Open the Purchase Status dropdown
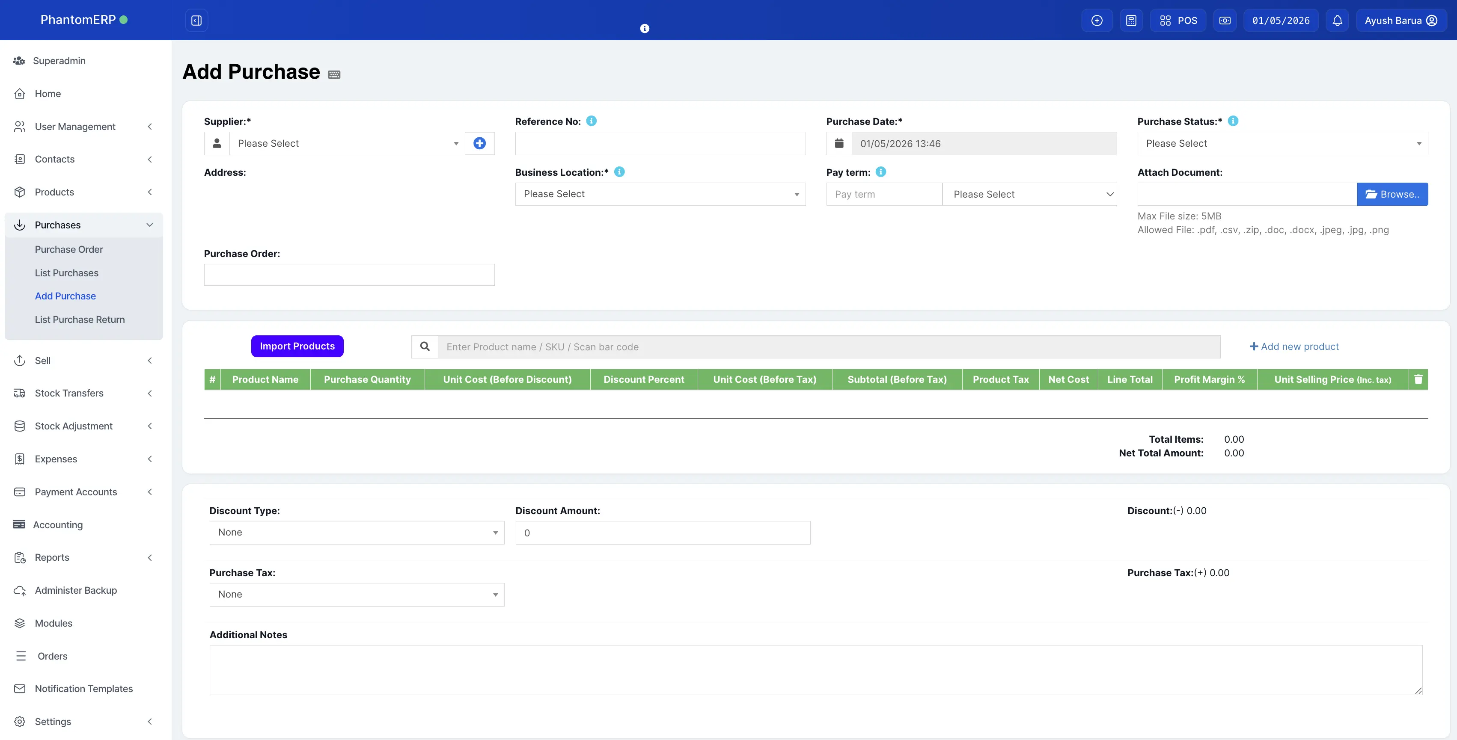The width and height of the screenshot is (1457, 740). (1282, 144)
